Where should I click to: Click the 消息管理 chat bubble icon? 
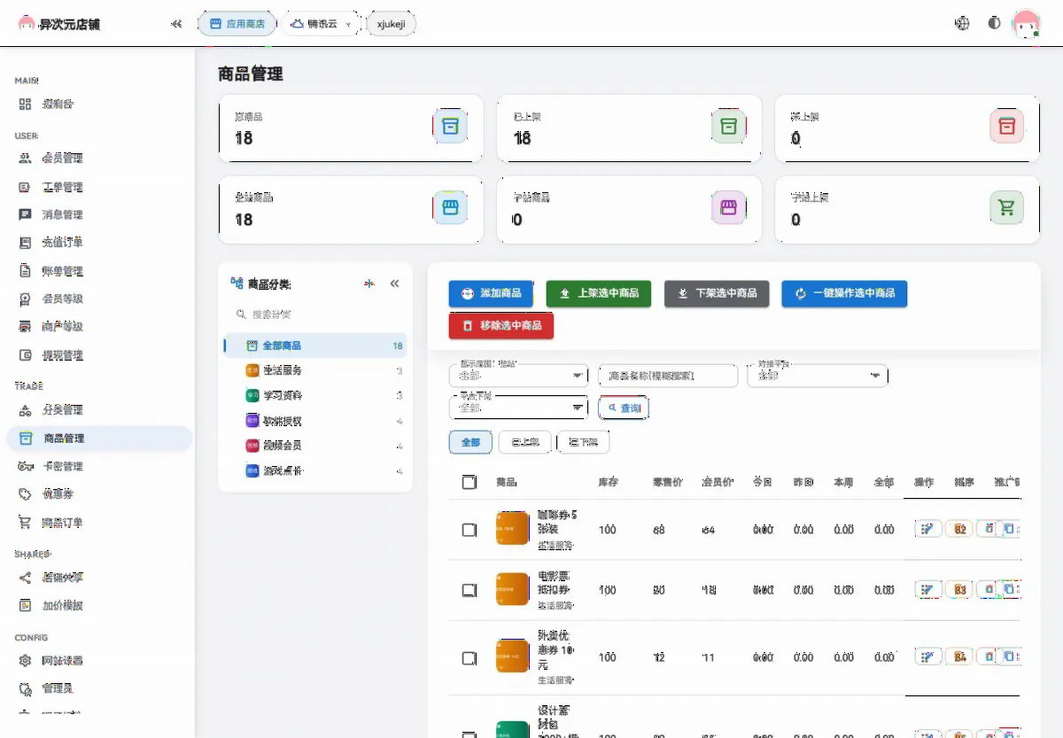pos(25,214)
